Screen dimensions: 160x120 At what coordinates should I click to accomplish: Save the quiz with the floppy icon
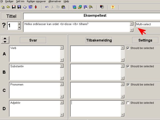click(x=14, y=7)
